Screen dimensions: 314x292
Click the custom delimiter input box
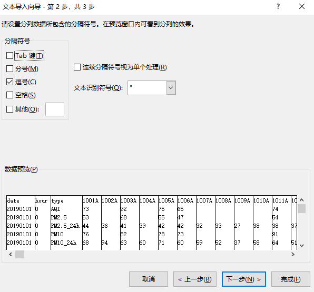click(55, 109)
